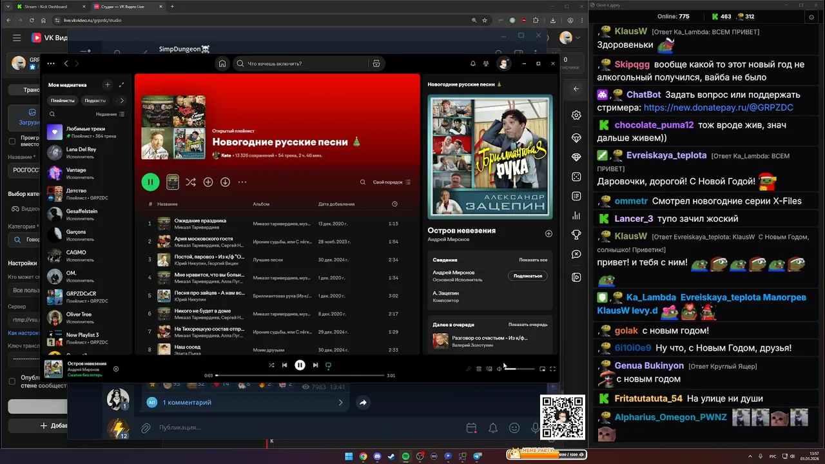Open Spotify friend activity icon
825x464 pixels.
tap(486, 64)
